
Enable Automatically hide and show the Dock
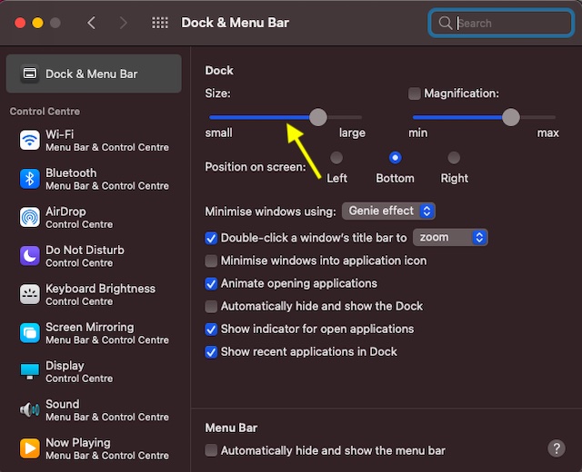[211, 307]
